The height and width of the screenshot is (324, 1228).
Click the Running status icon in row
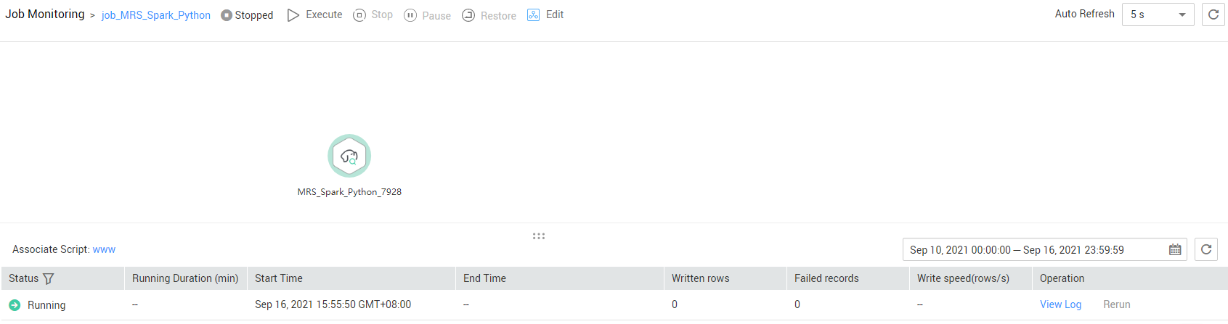tap(15, 305)
